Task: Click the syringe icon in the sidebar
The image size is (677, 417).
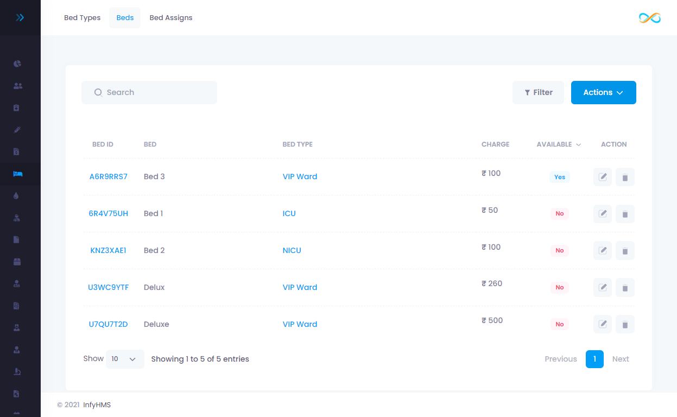Action: [17, 130]
